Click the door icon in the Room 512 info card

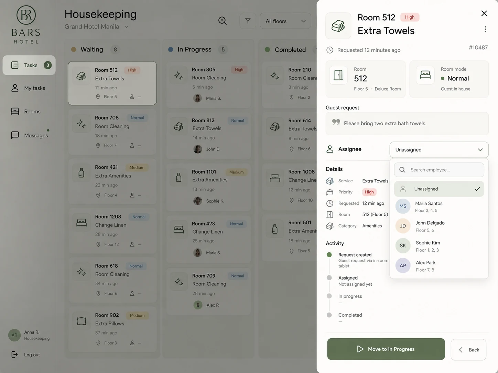[338, 75]
